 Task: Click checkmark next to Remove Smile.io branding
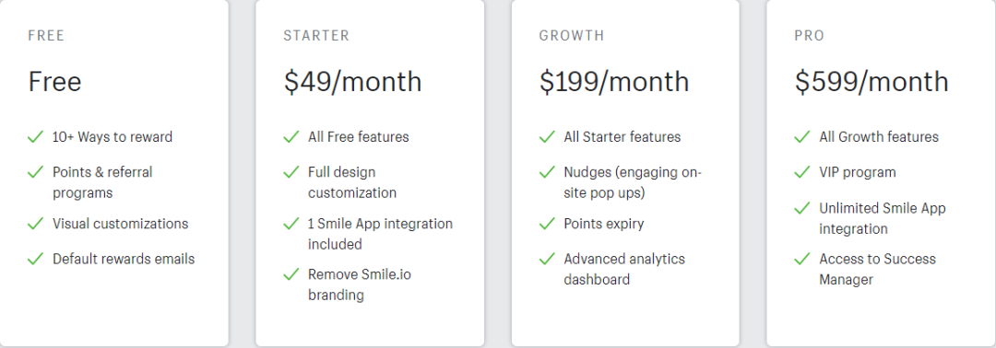290,274
